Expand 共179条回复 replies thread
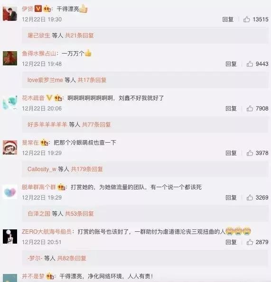The image size is (271, 282). point(87,169)
